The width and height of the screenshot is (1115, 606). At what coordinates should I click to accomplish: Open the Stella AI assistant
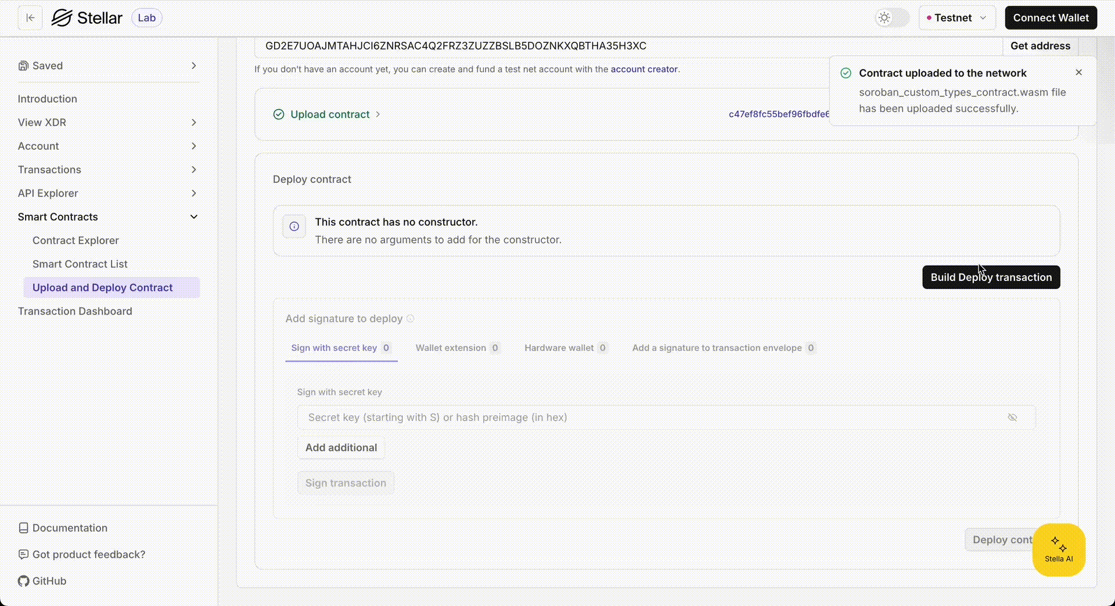[1058, 549]
